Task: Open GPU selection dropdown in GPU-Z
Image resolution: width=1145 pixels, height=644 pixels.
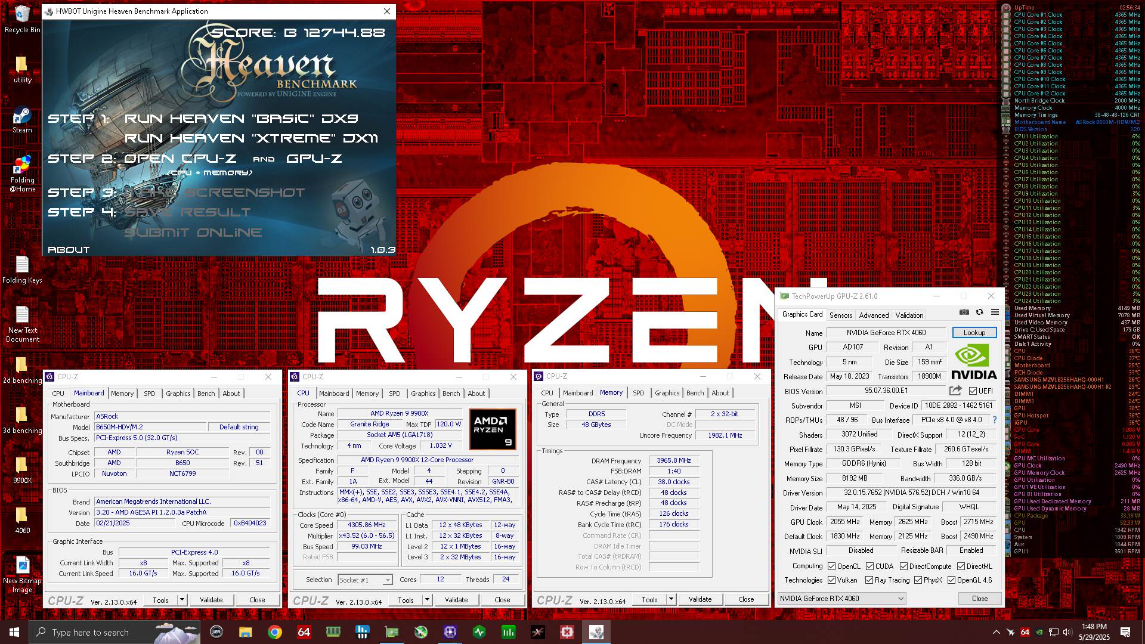Action: [841, 598]
